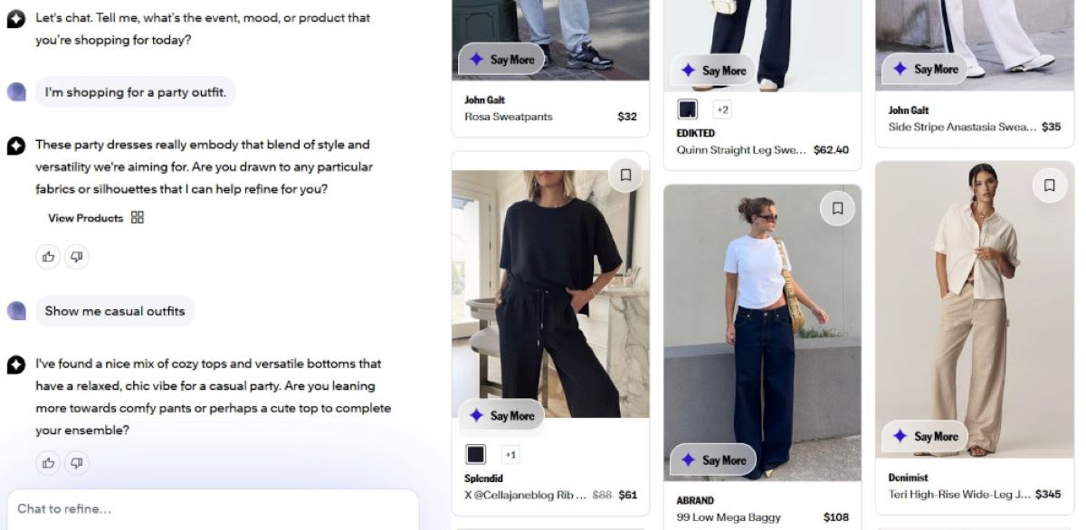
Task: Click Say More on the Denimist pants photo
Action: coord(924,437)
